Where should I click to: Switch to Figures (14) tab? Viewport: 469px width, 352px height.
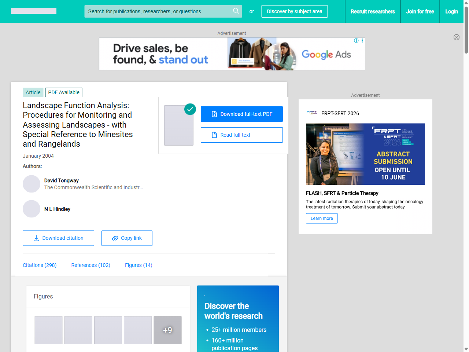(139, 265)
